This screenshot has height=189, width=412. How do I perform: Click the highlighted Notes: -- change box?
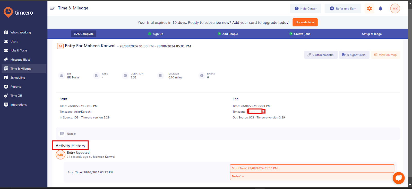pyautogui.click(x=312, y=176)
